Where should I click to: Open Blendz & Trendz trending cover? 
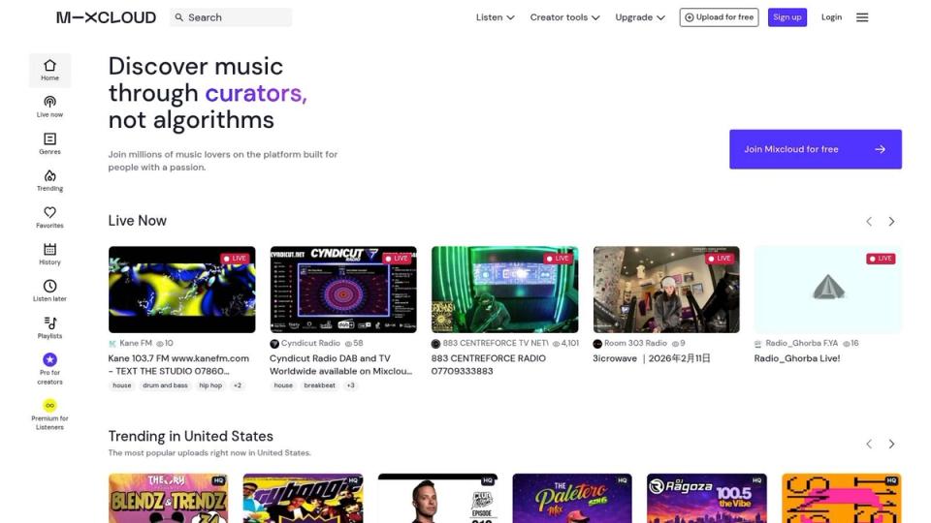[x=168, y=498]
